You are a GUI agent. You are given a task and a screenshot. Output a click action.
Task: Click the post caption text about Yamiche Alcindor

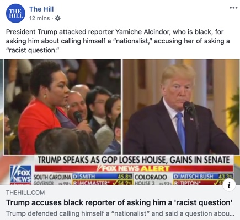(x=118, y=41)
